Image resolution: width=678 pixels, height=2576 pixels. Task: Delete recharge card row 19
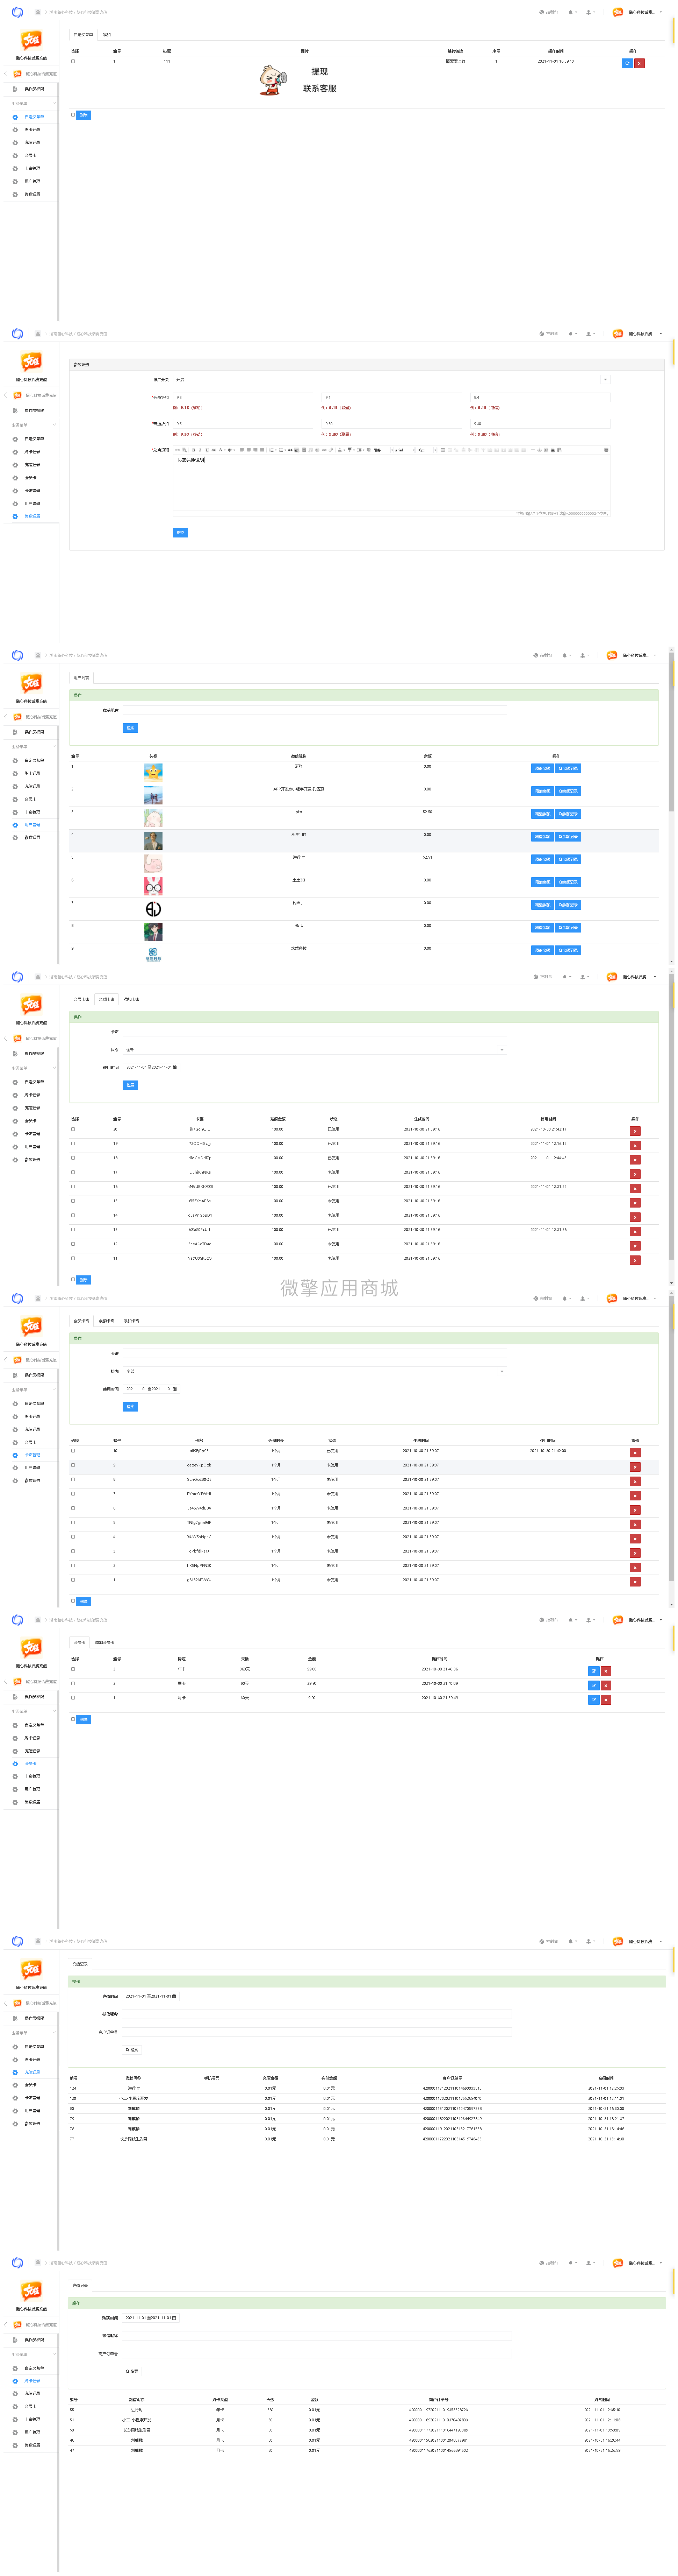click(x=635, y=1145)
